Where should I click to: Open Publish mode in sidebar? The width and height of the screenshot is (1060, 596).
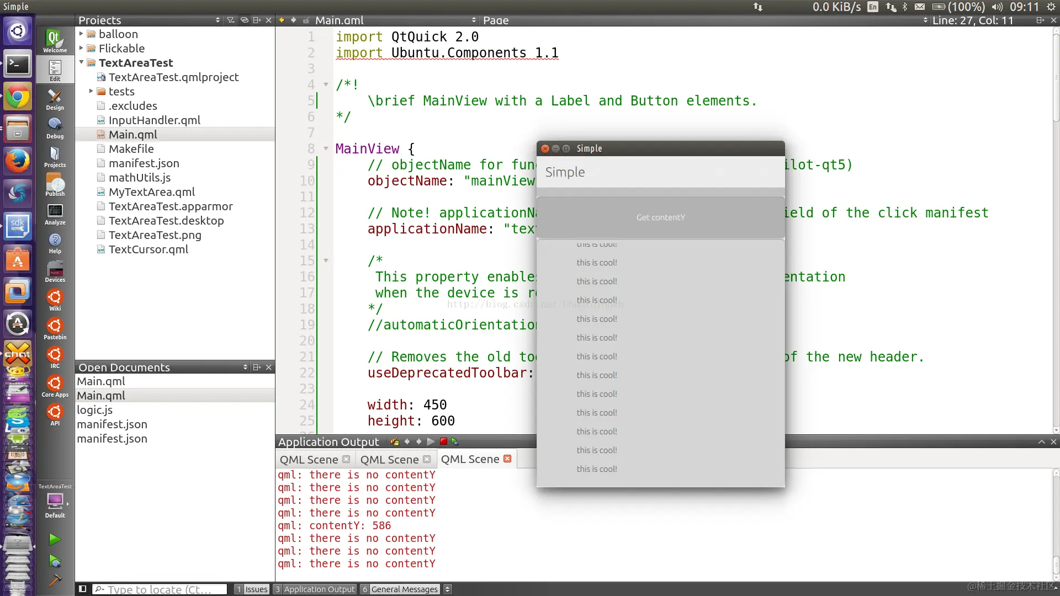(55, 185)
